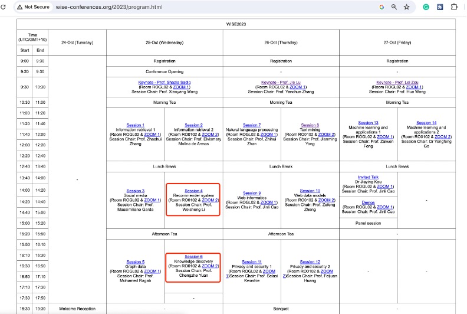The image size is (467, 314).
Task: Click the blue extension icon next to Grammarly
Action: [440, 7]
